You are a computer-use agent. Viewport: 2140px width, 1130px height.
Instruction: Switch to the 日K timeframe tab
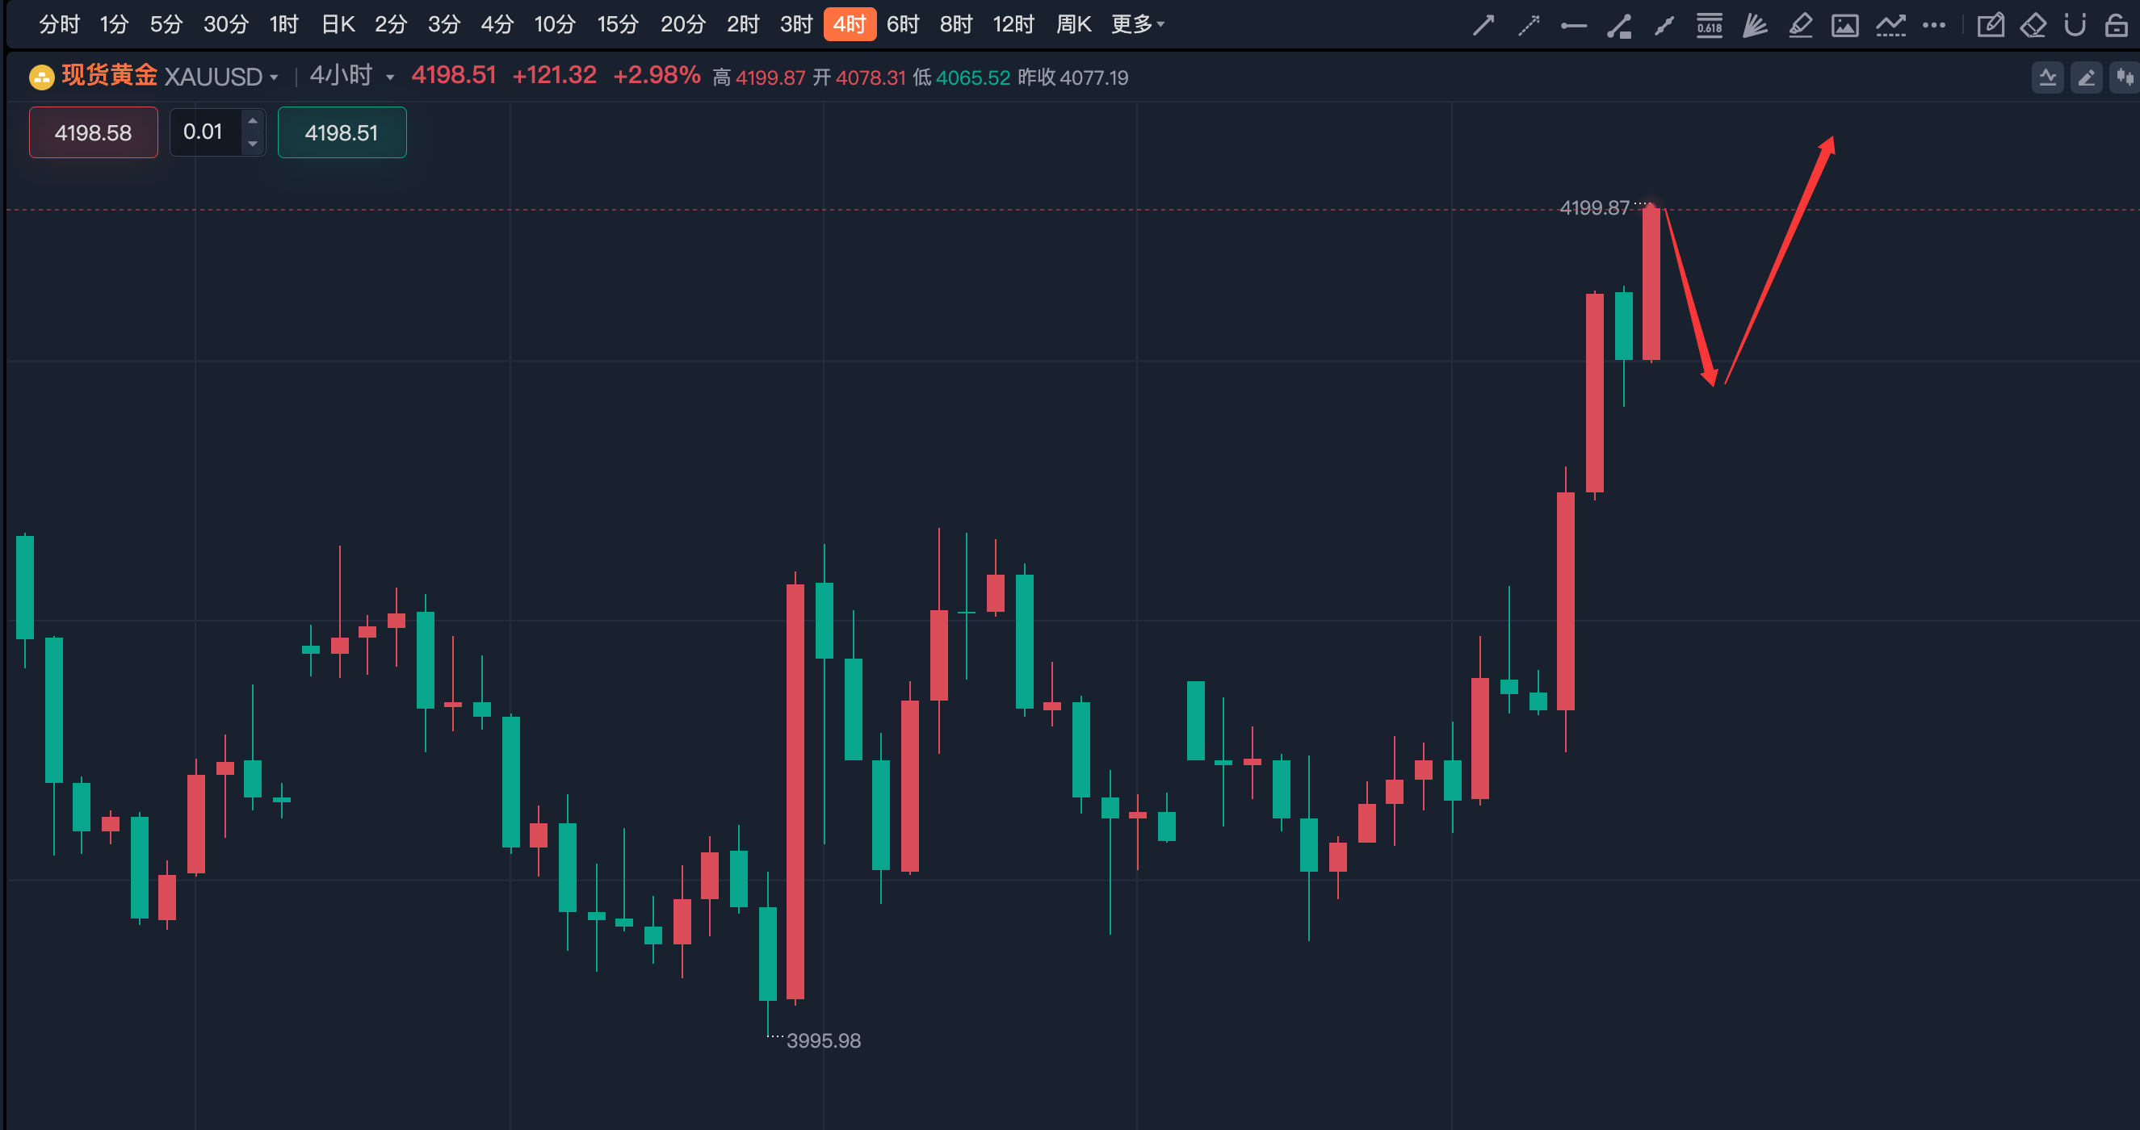pos(338,24)
